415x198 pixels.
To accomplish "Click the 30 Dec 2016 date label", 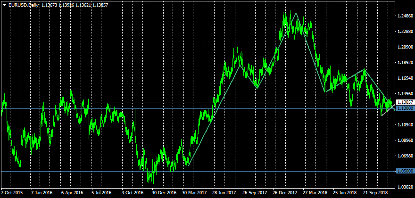I will click(x=163, y=193).
